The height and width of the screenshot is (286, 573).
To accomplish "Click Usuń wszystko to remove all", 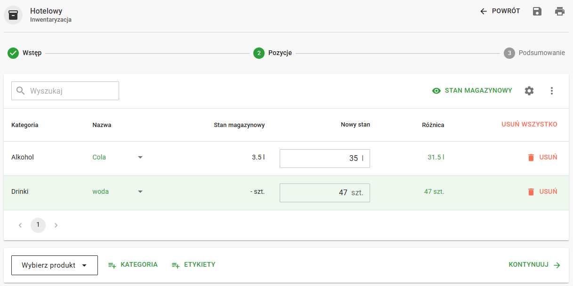I will click(x=529, y=125).
